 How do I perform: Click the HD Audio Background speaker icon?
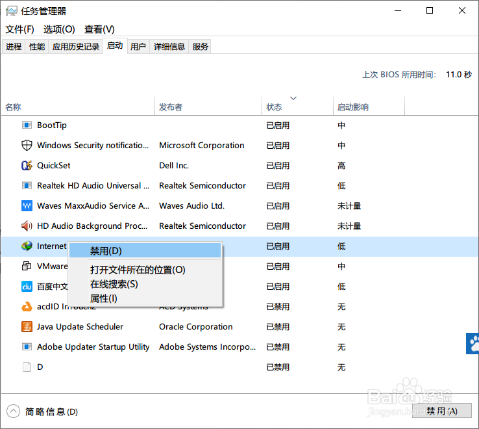27,226
